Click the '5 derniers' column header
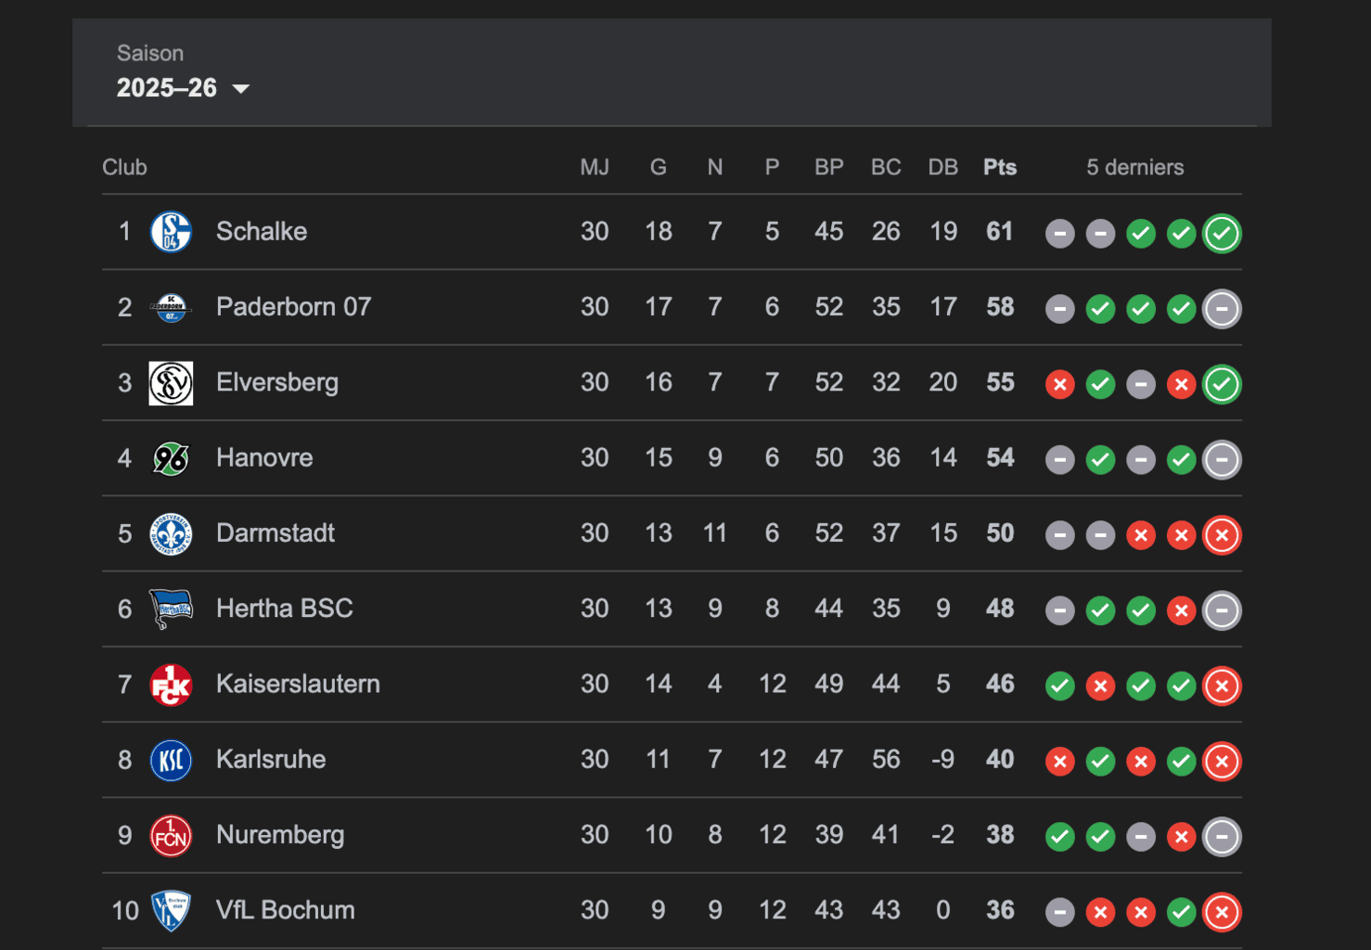This screenshot has height=950, width=1371. [x=1134, y=168]
